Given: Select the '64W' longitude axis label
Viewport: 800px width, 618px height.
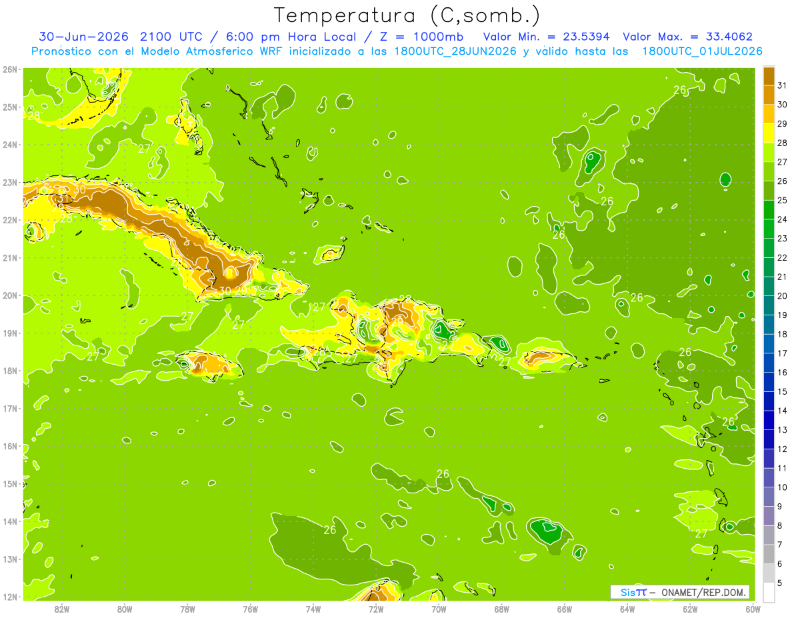Looking at the screenshot, I should (x=627, y=609).
